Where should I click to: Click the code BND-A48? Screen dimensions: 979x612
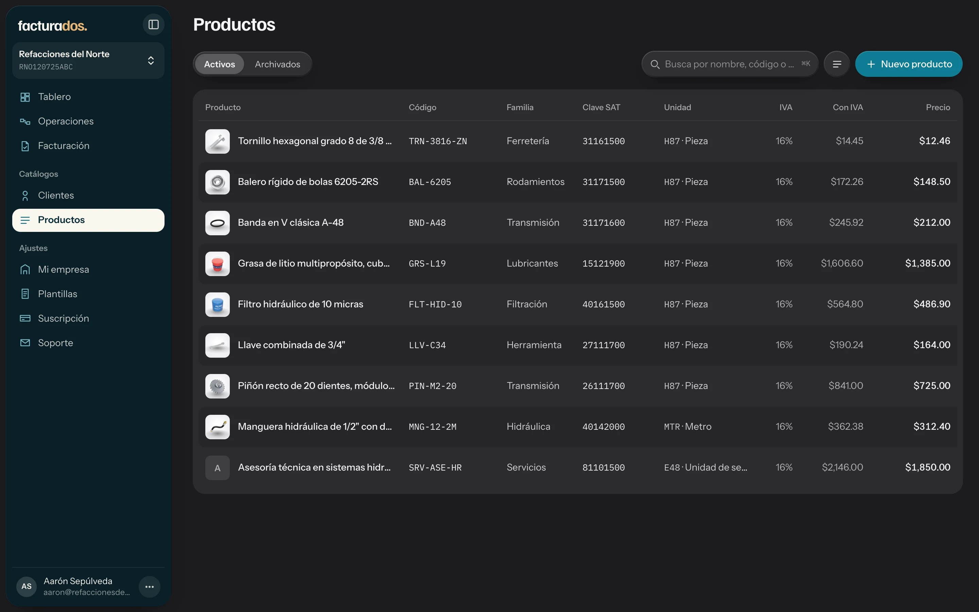[x=427, y=223]
